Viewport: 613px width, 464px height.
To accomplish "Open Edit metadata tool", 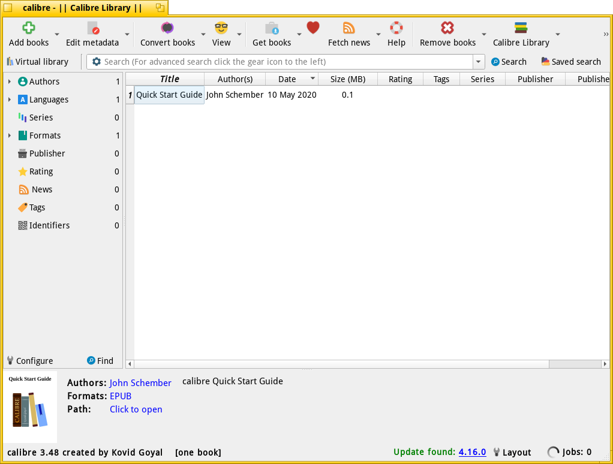I will point(92,28).
